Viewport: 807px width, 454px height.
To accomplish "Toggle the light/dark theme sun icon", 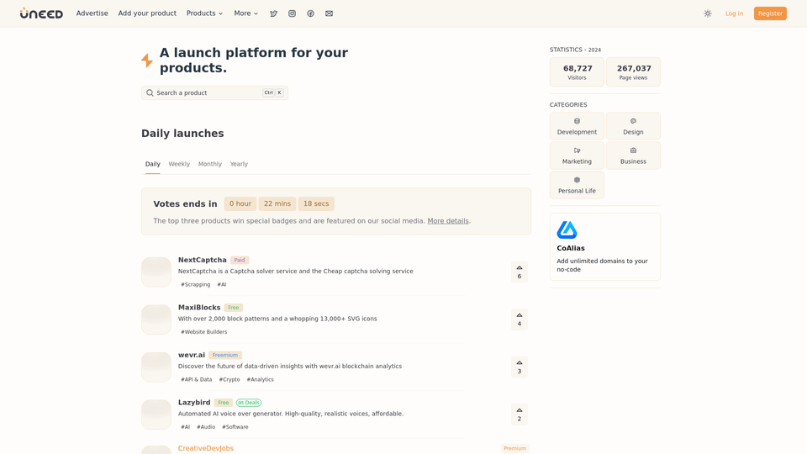I will coord(708,13).
